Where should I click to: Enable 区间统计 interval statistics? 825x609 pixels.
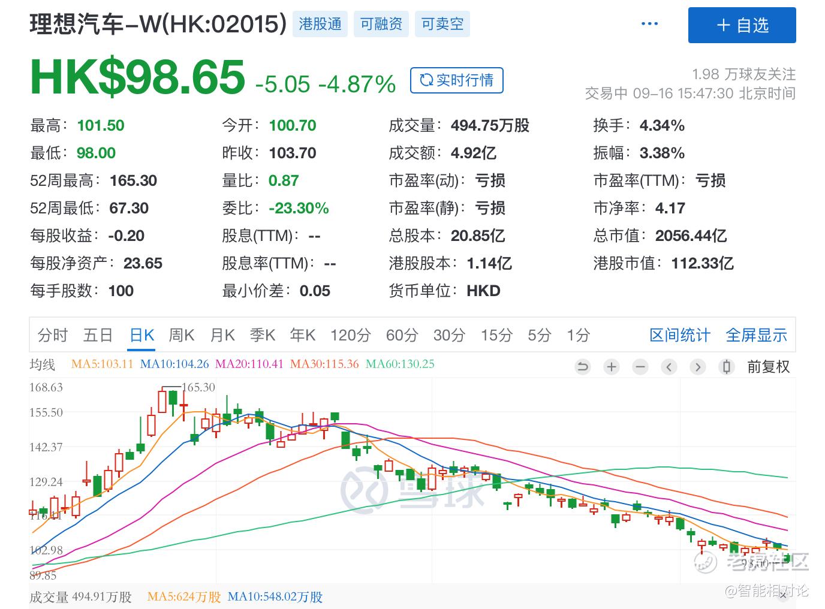tap(679, 335)
